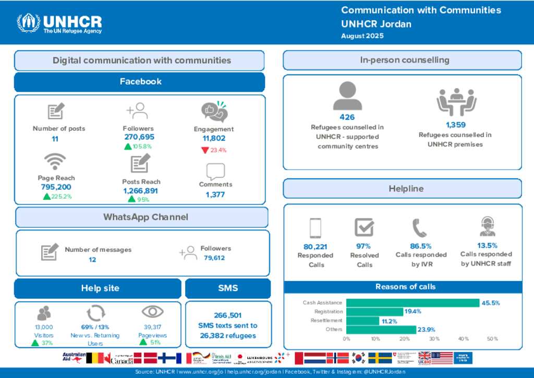Click the UNHCR staff headset icon
This screenshot has width=534, height=378.
click(x=487, y=226)
